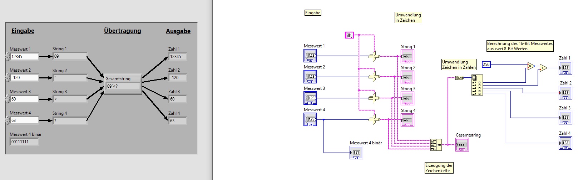Click the String 3 indicator showing <

point(70,99)
